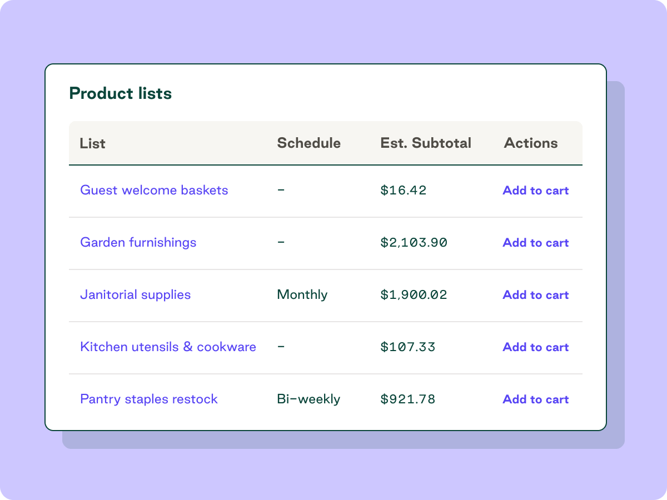Add Kitchen utensils & cookware to cart
This screenshot has width=667, height=500.
[535, 347]
